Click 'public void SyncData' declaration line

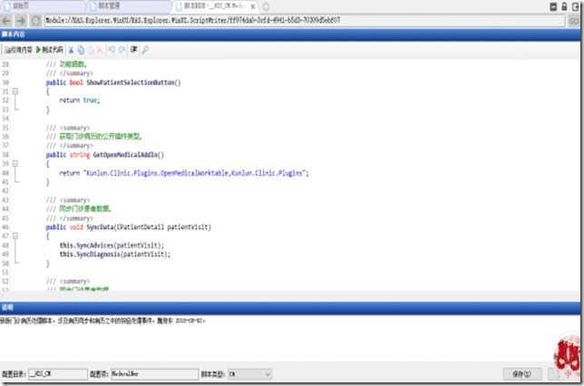[128, 227]
